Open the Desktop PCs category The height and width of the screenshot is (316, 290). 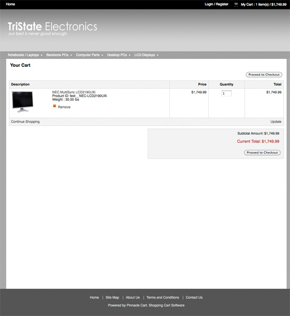click(117, 55)
